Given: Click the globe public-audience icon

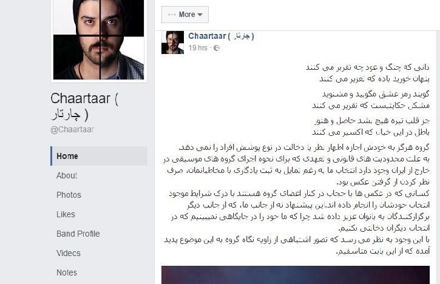Looking at the screenshot, I should click(x=216, y=49).
